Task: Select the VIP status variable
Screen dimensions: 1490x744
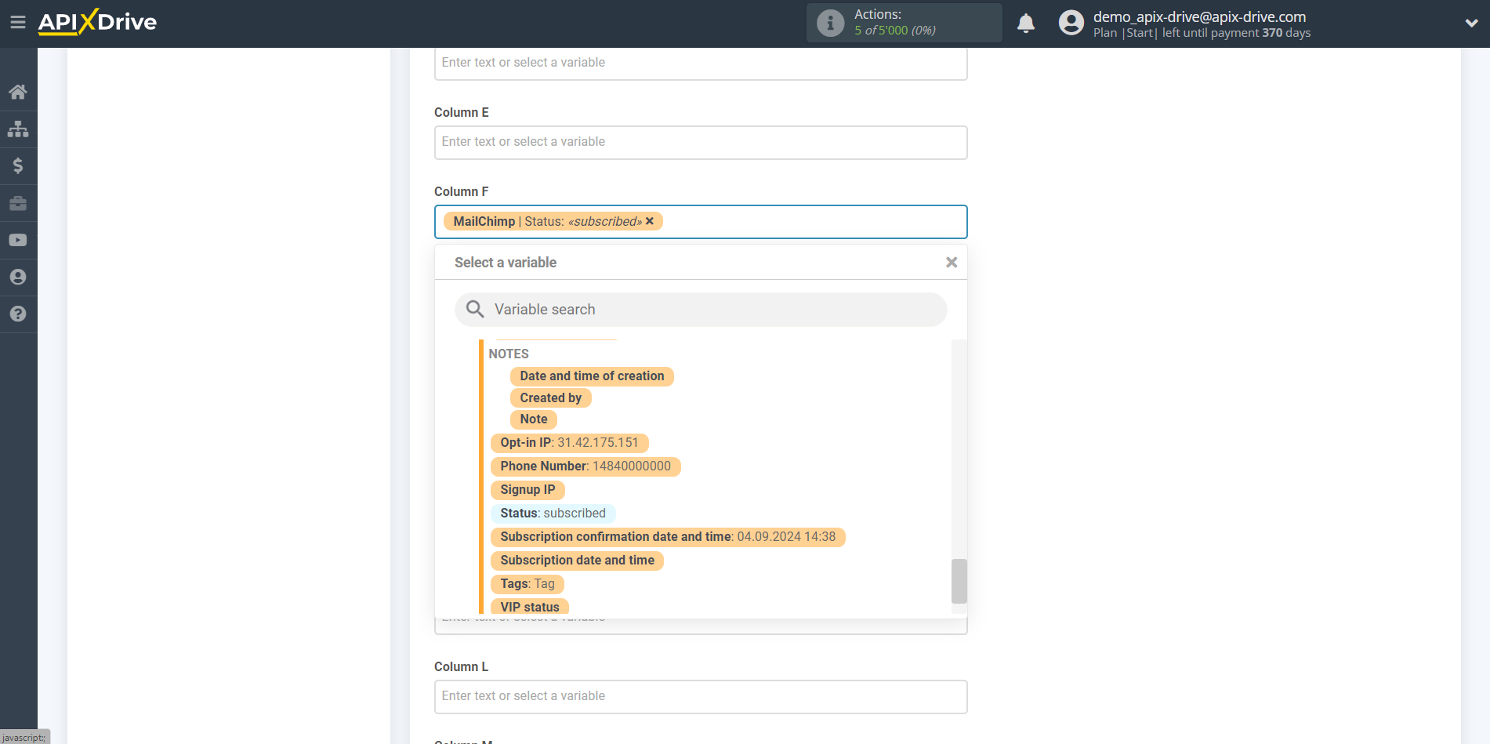Action: coord(530,607)
